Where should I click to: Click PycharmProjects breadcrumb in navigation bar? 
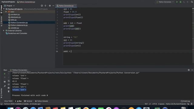[8, 2]
